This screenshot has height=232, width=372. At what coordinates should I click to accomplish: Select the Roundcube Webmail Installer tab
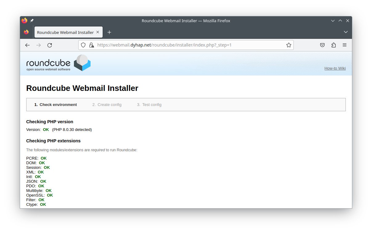65,32
